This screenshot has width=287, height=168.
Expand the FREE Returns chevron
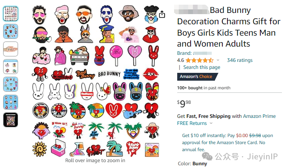pos(211,123)
